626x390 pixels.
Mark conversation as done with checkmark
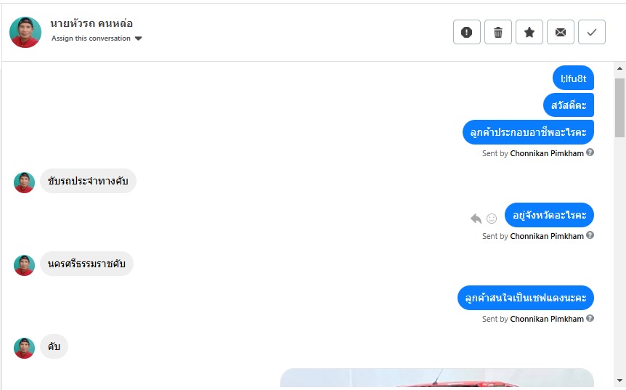592,32
